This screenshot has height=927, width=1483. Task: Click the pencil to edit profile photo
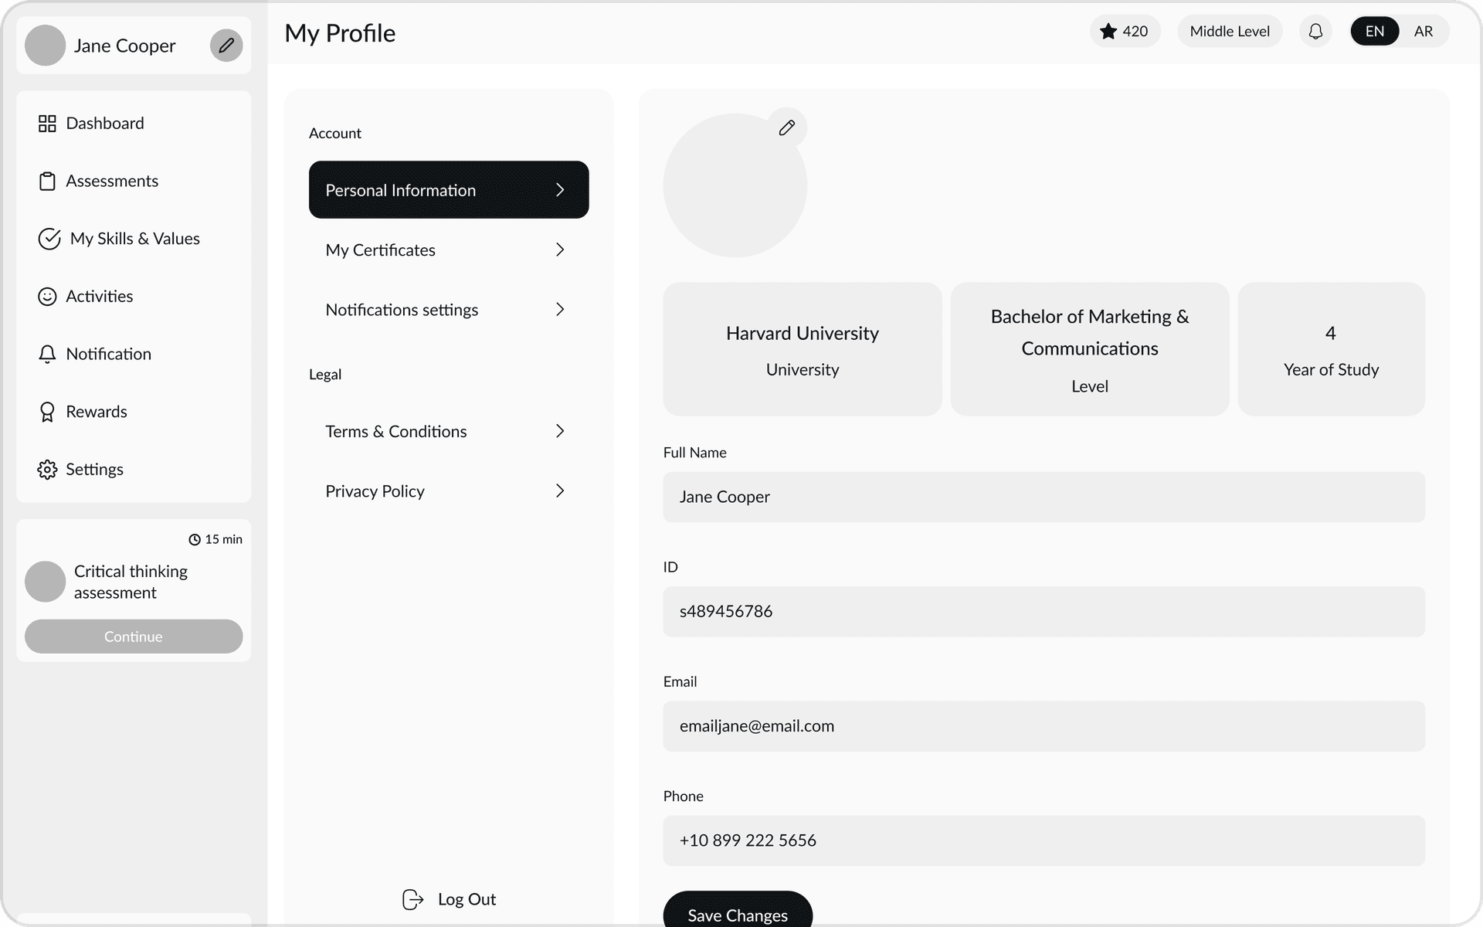pyautogui.click(x=787, y=127)
